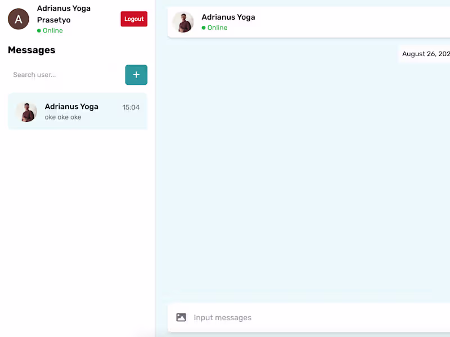Click the Messages heading in the sidebar
Image resolution: width=450 pixels, height=337 pixels.
pyautogui.click(x=31, y=50)
